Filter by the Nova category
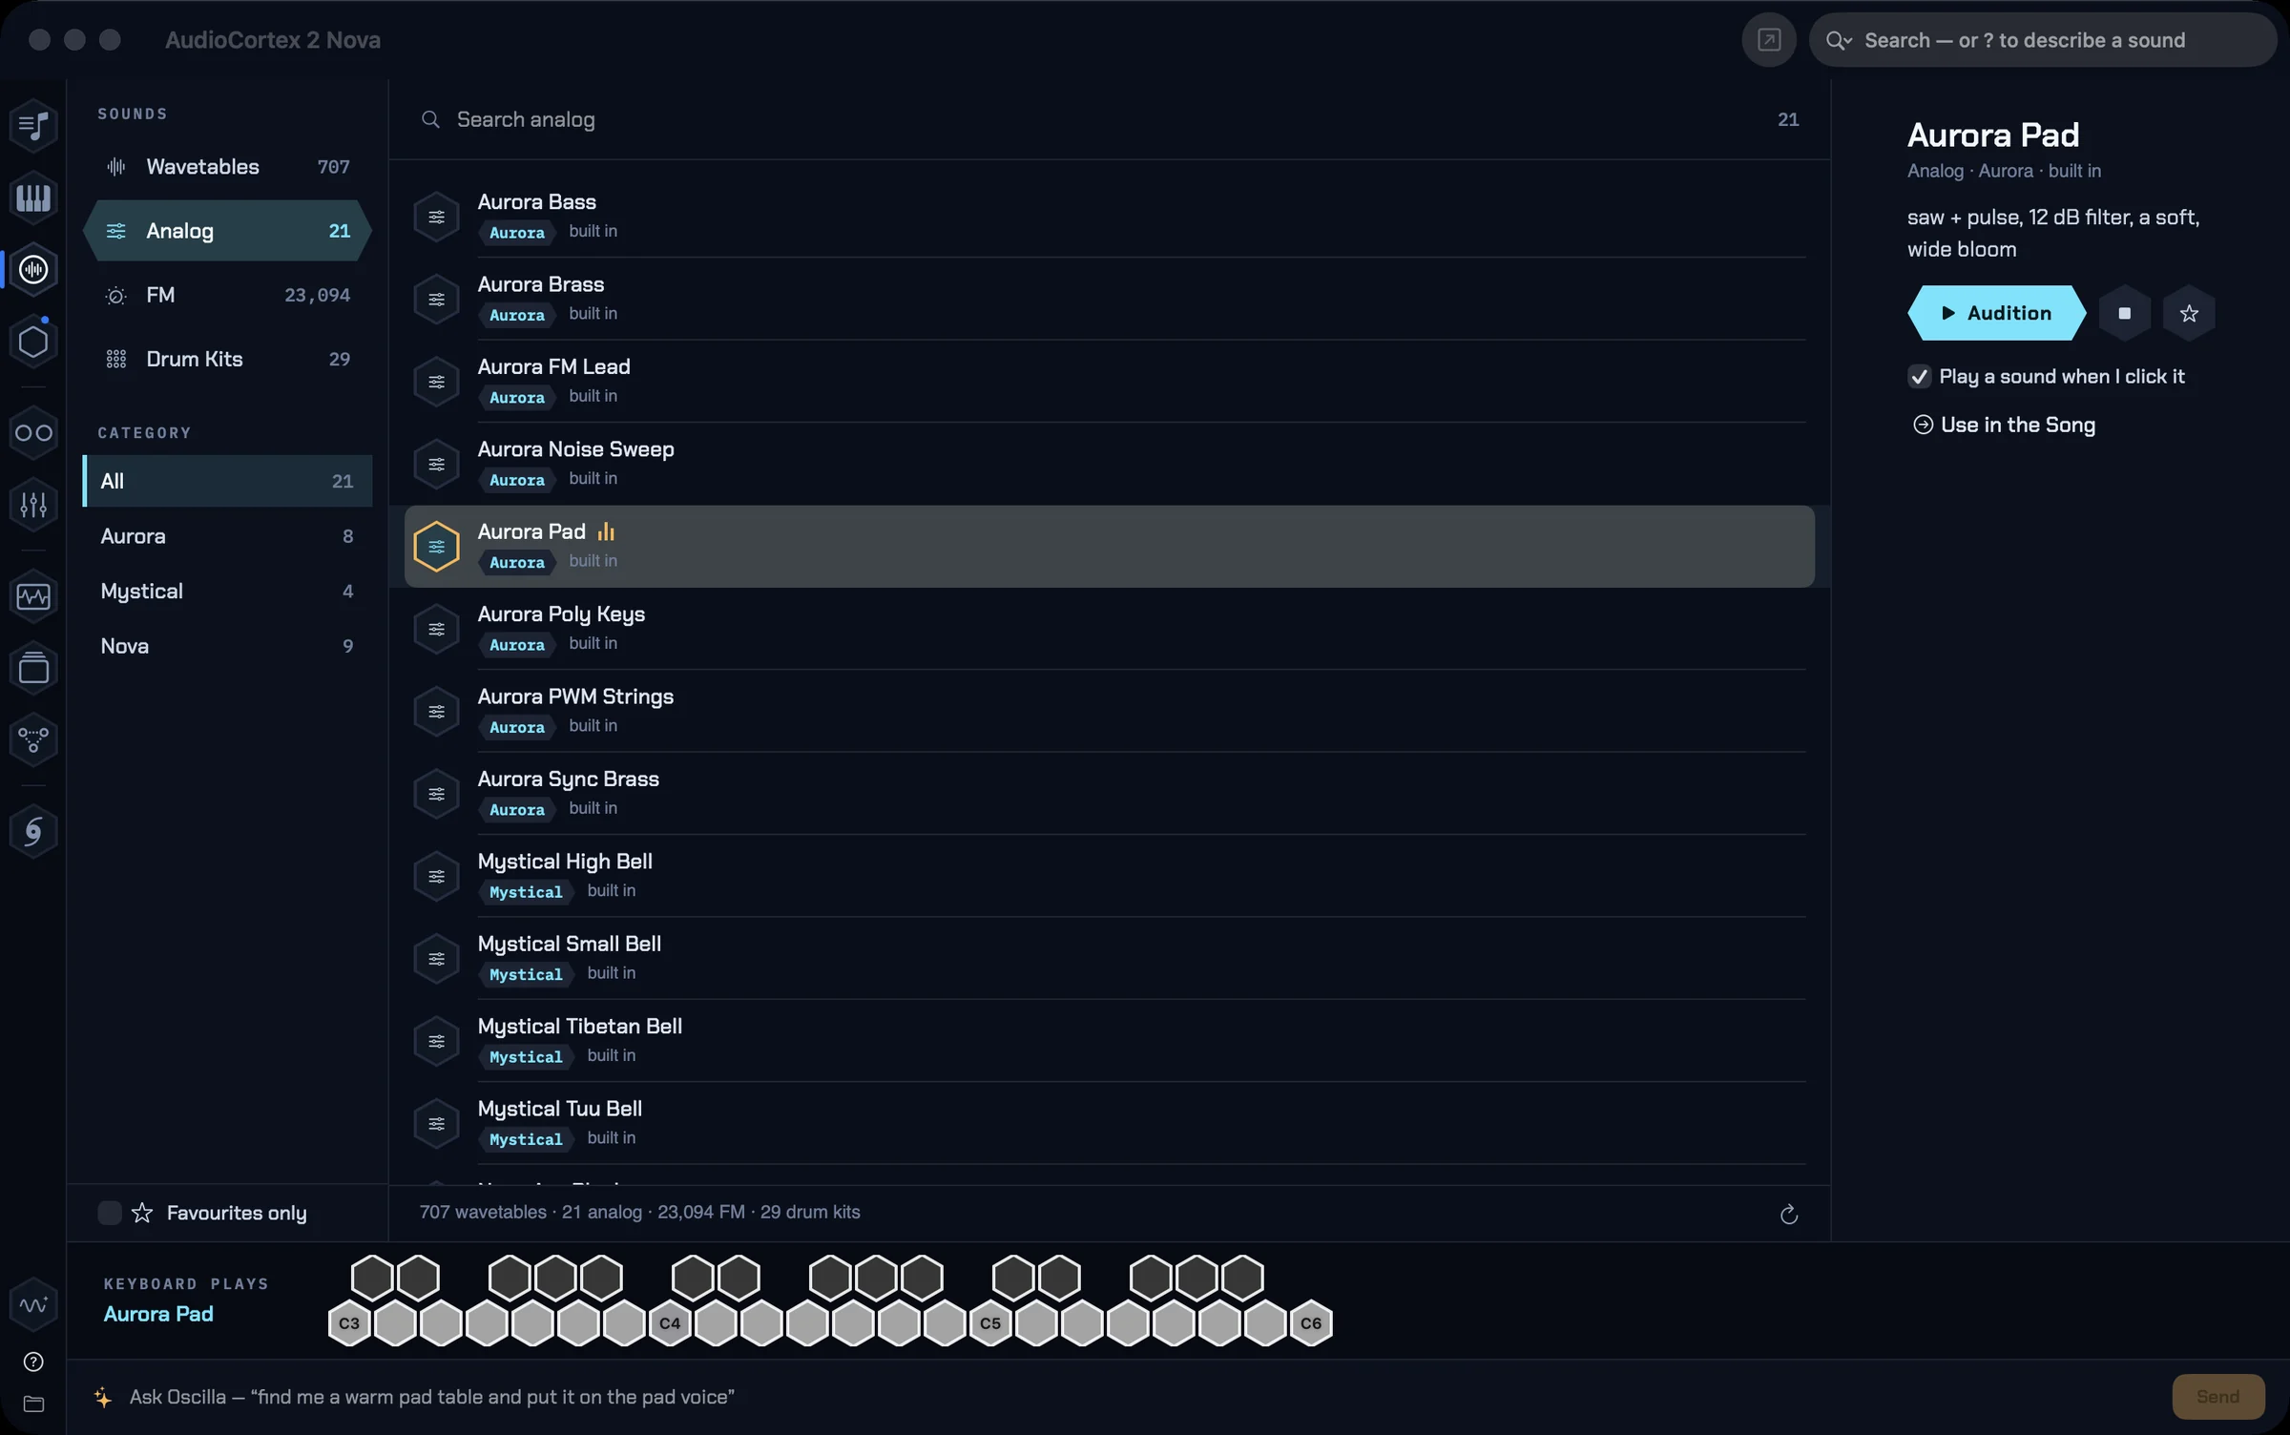The height and width of the screenshot is (1435, 2290). click(x=227, y=646)
